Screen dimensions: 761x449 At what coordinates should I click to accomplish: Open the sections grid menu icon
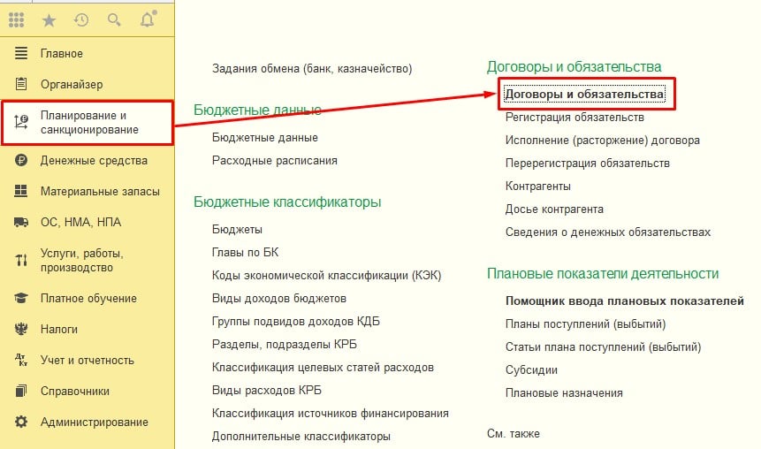(18, 19)
